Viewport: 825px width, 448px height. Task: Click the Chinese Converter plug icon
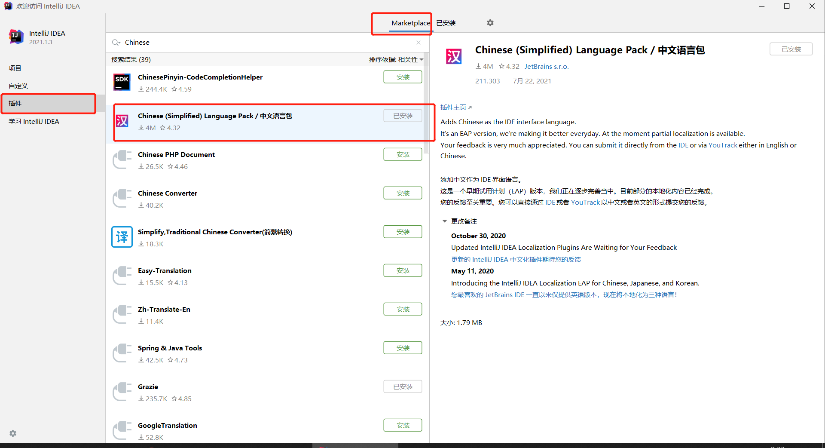122,198
